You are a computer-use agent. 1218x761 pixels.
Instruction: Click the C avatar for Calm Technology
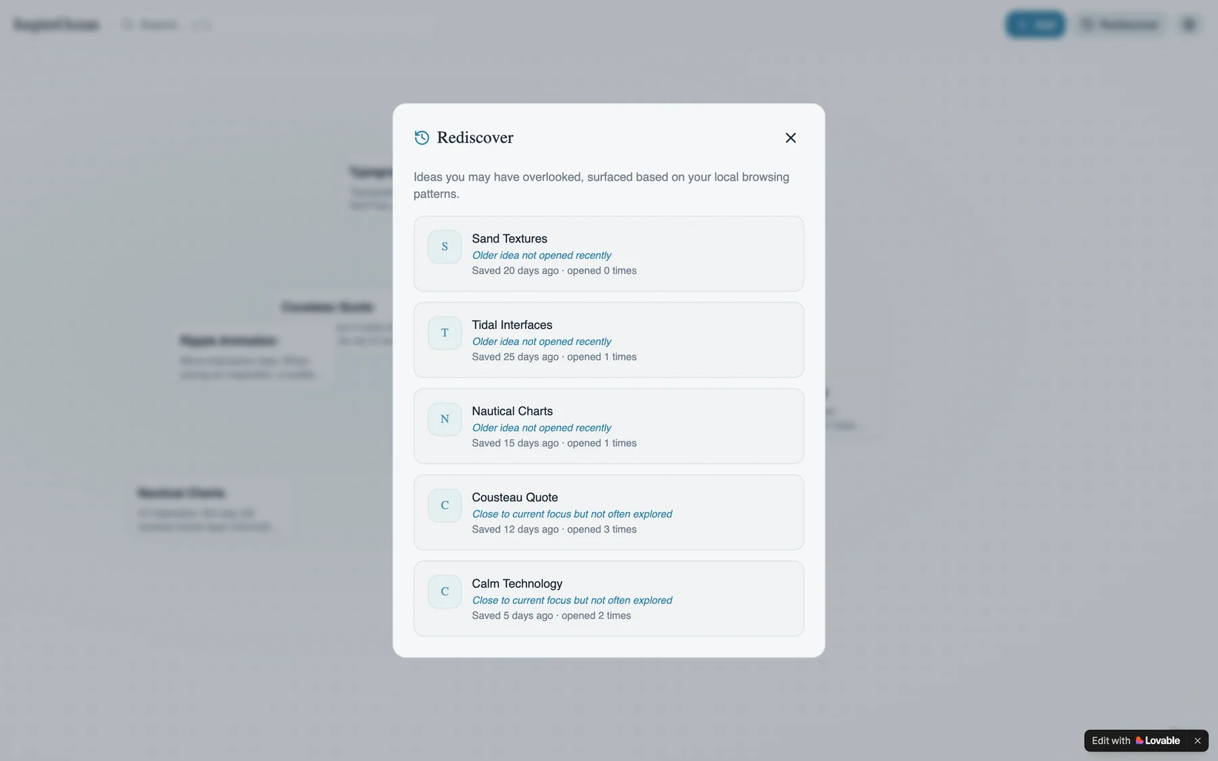tap(445, 592)
